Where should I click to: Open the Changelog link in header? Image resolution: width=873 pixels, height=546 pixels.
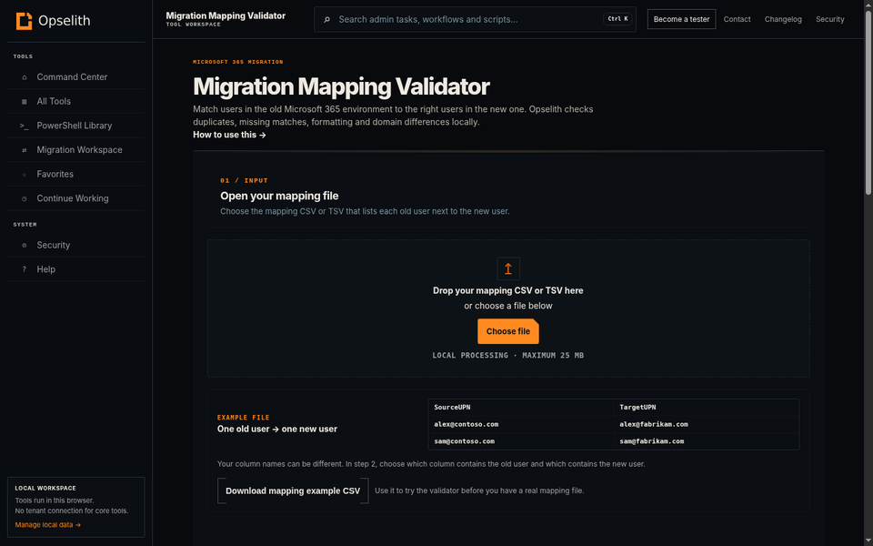point(783,19)
